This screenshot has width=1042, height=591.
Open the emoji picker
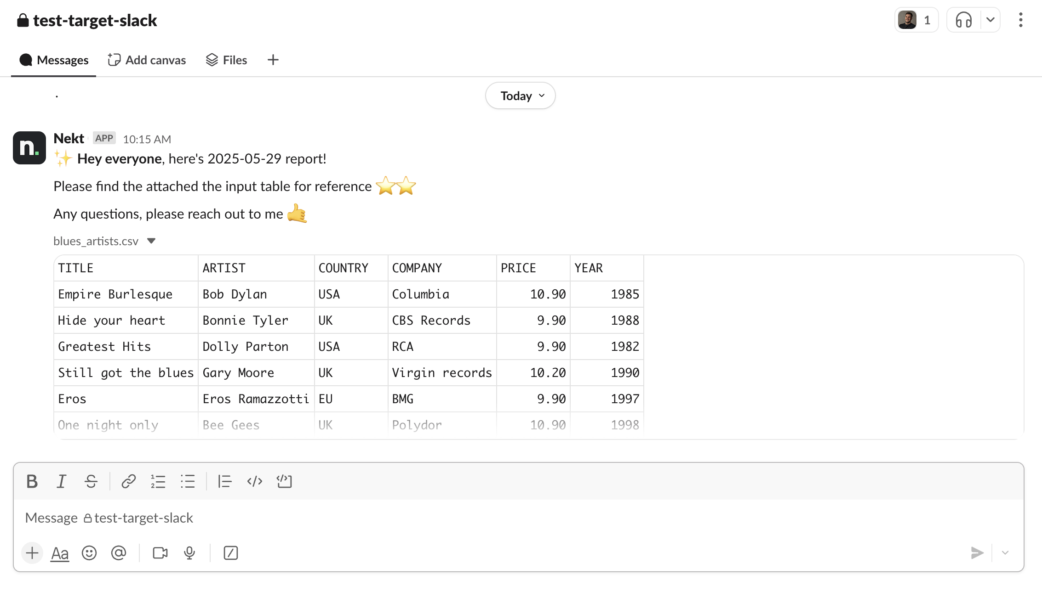(89, 553)
